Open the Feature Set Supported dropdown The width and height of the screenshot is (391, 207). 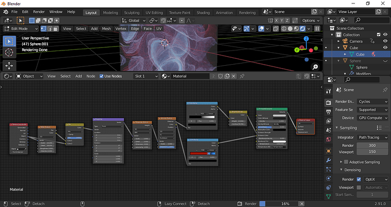(x=372, y=109)
